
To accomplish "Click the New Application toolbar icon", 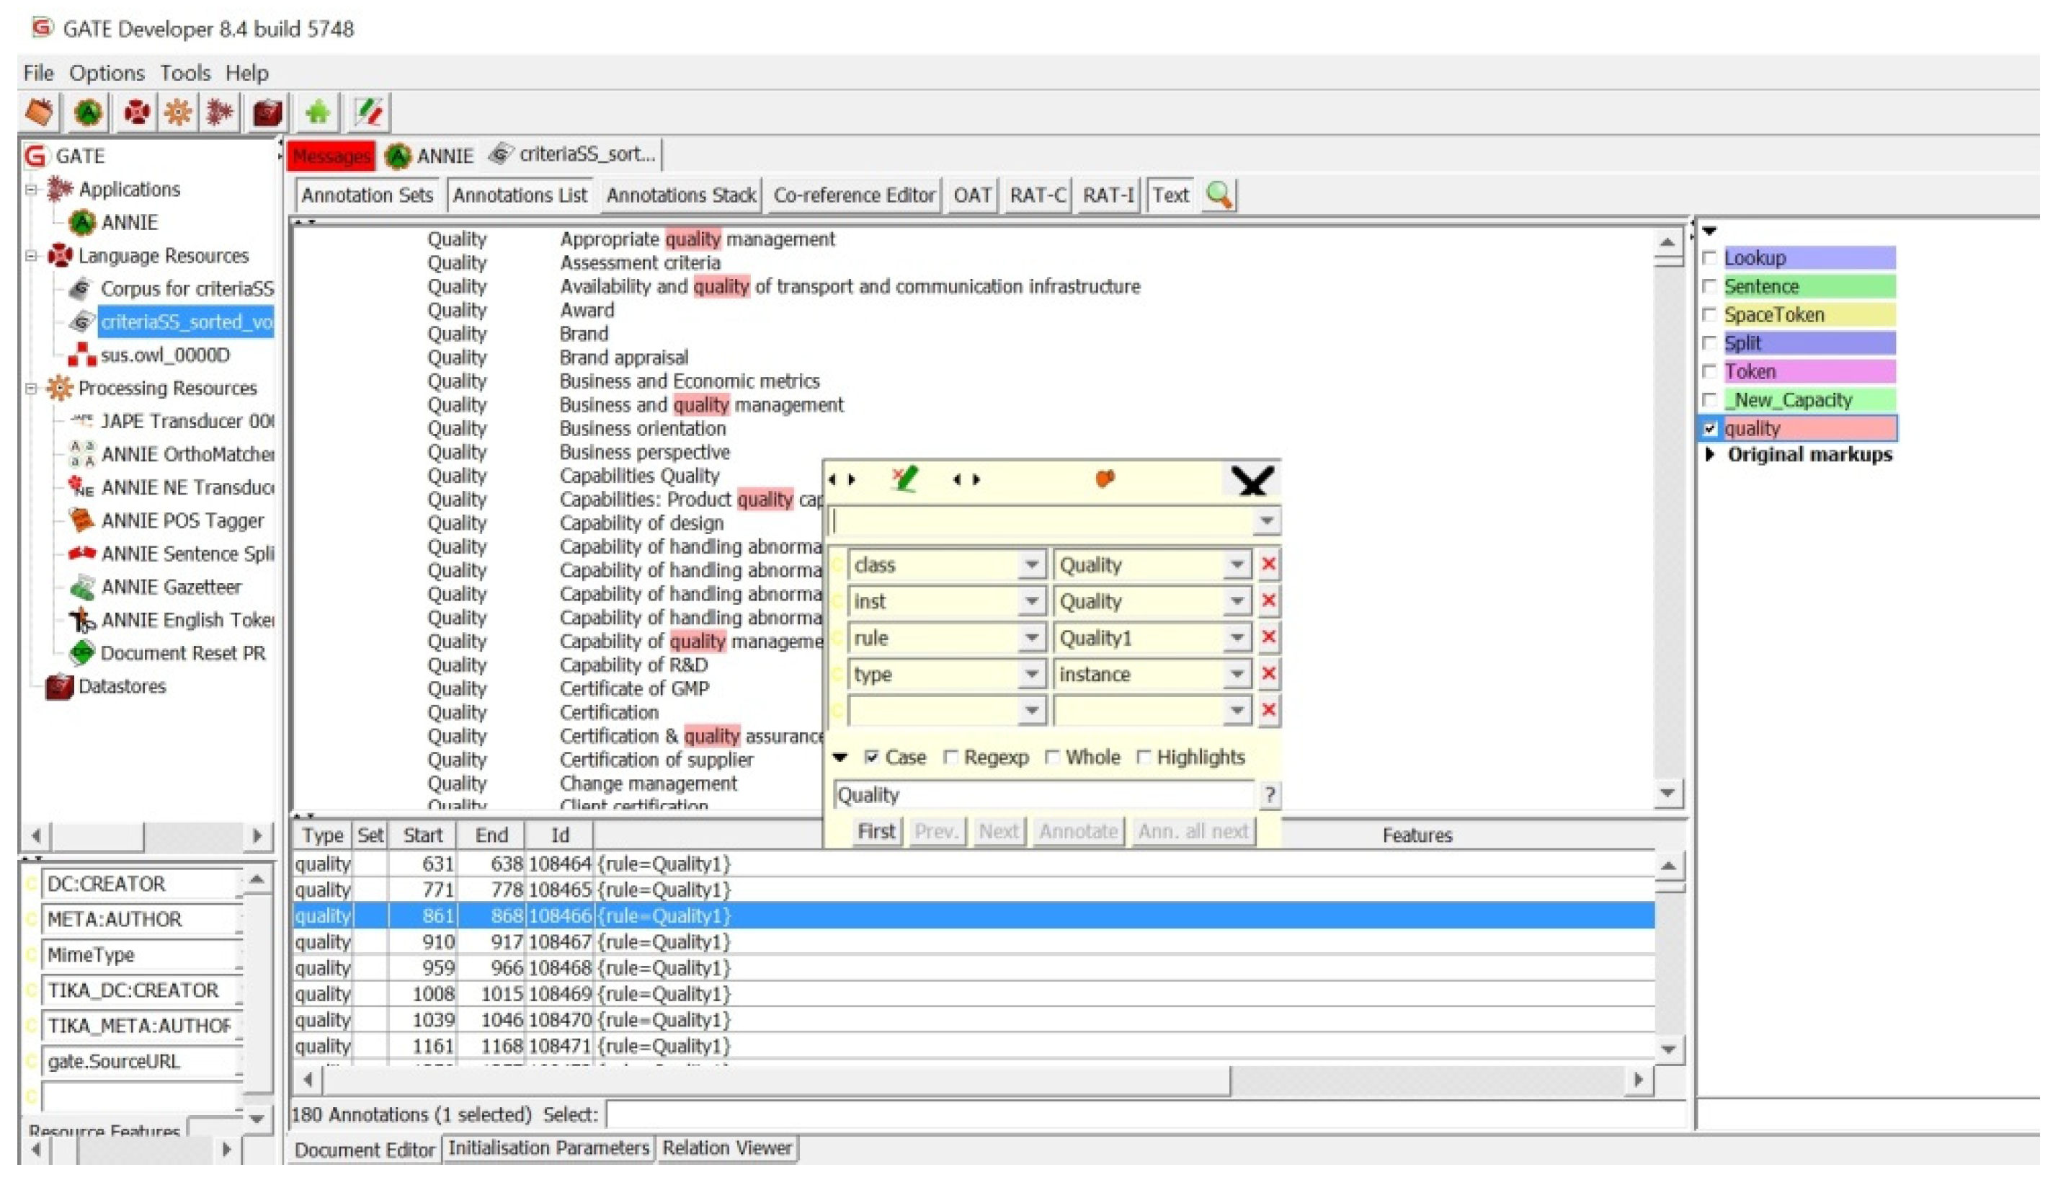I will pyautogui.click(x=221, y=112).
